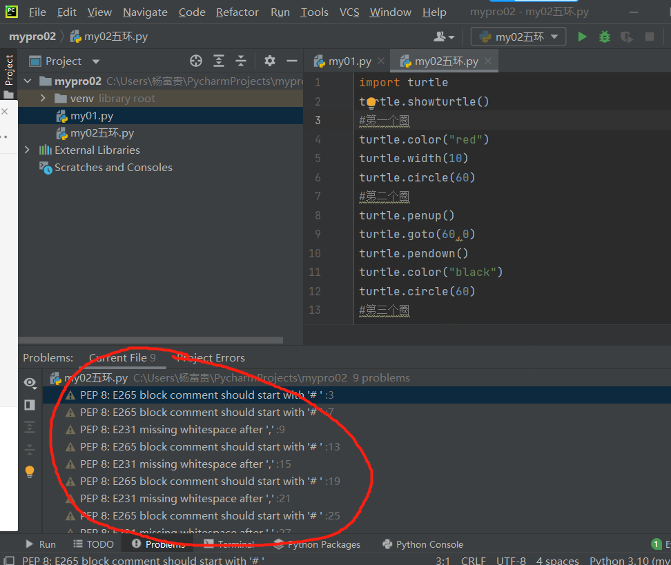Open the Refactor menu
Viewport: 671px width, 565px height.
[237, 12]
